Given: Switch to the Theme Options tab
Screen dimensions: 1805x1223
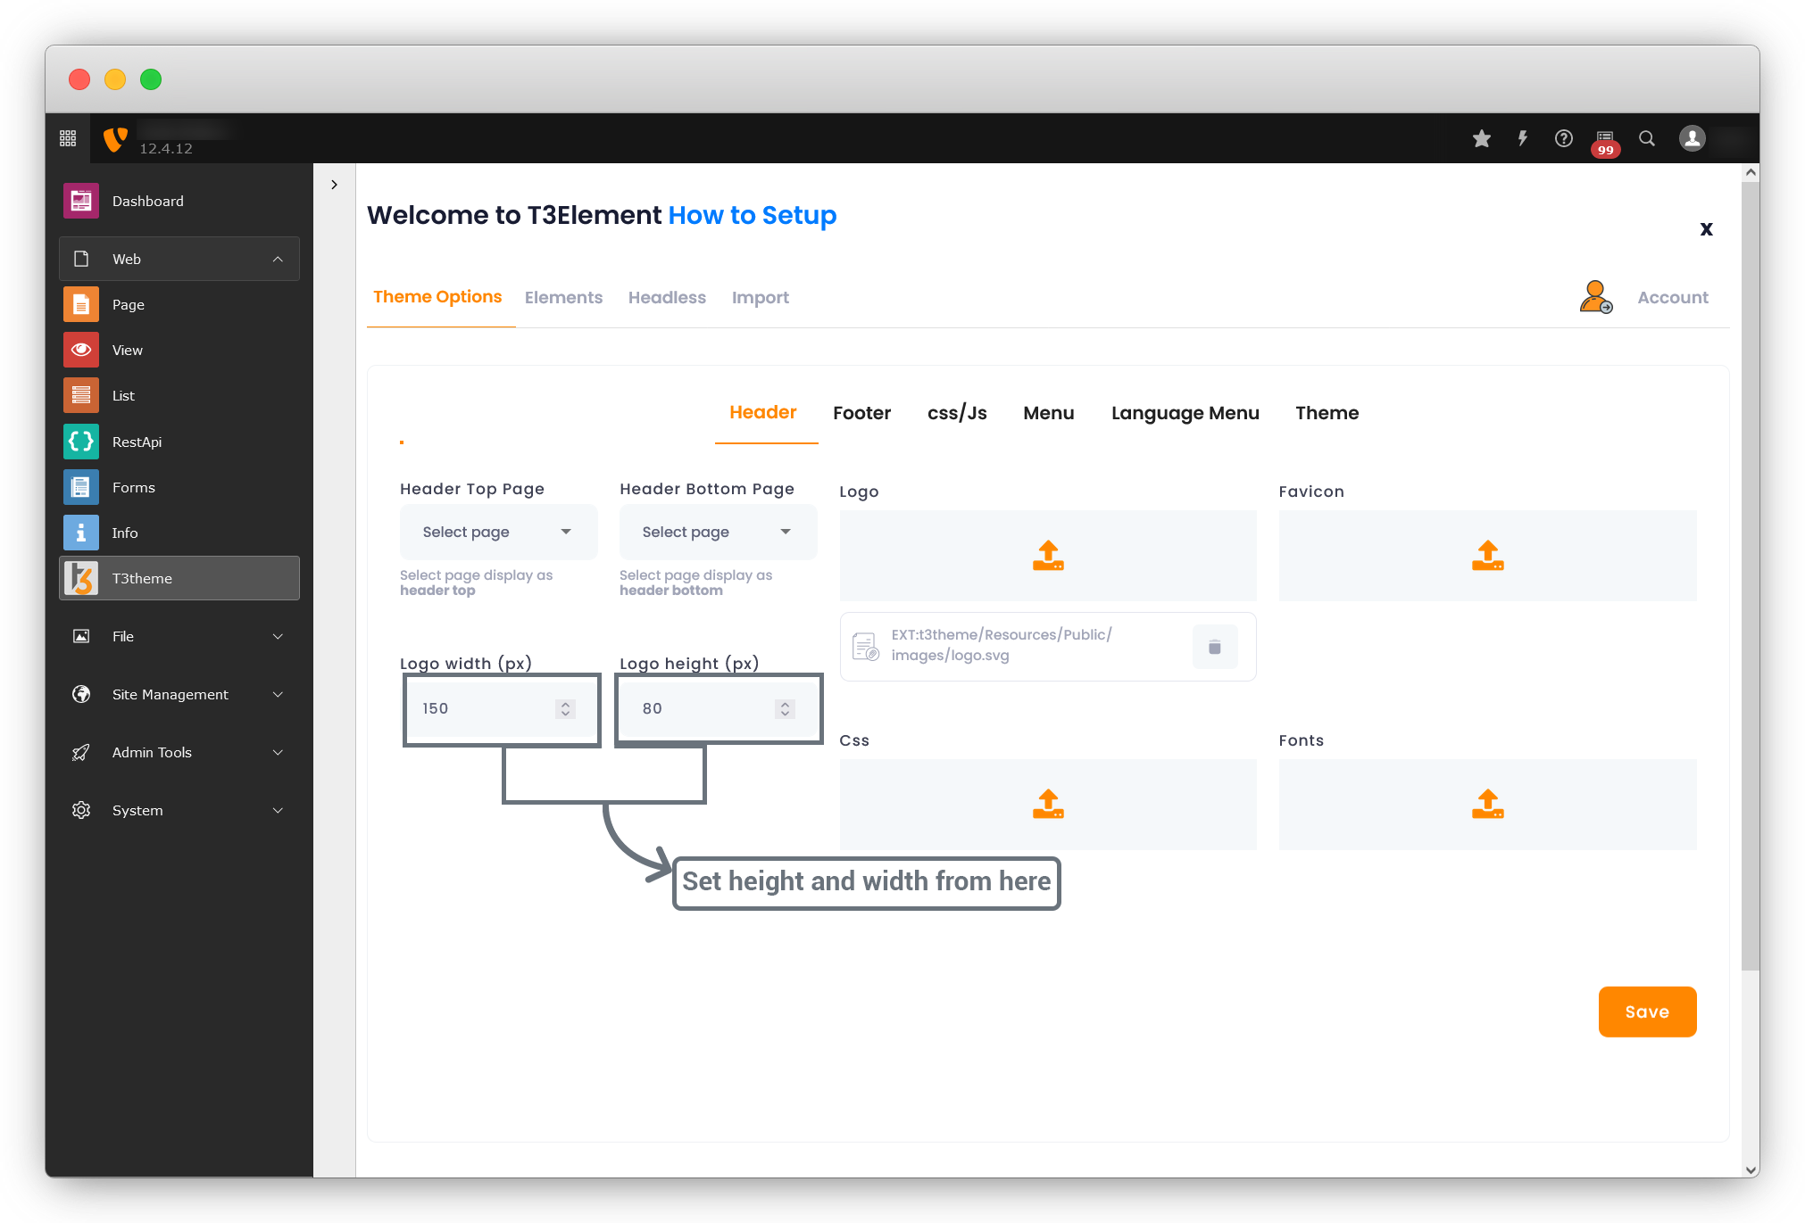Looking at the screenshot, I should coord(437,297).
